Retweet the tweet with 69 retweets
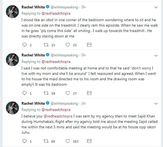Image resolution: width=163 pixels, height=147 pixels. coord(46,141)
